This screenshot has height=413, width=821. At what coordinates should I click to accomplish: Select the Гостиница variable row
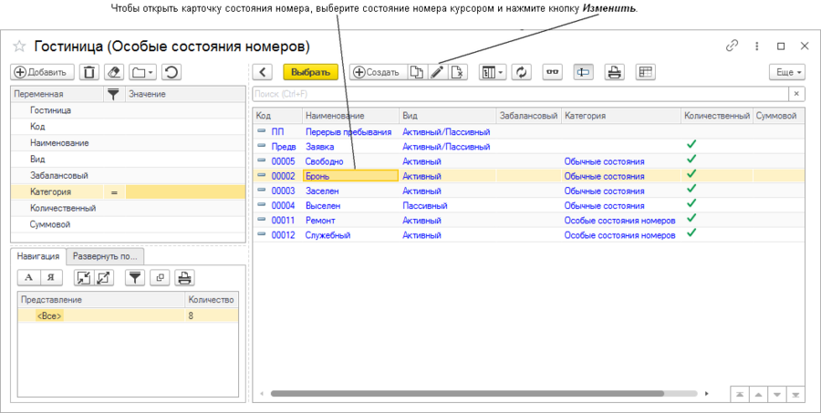tap(128, 110)
